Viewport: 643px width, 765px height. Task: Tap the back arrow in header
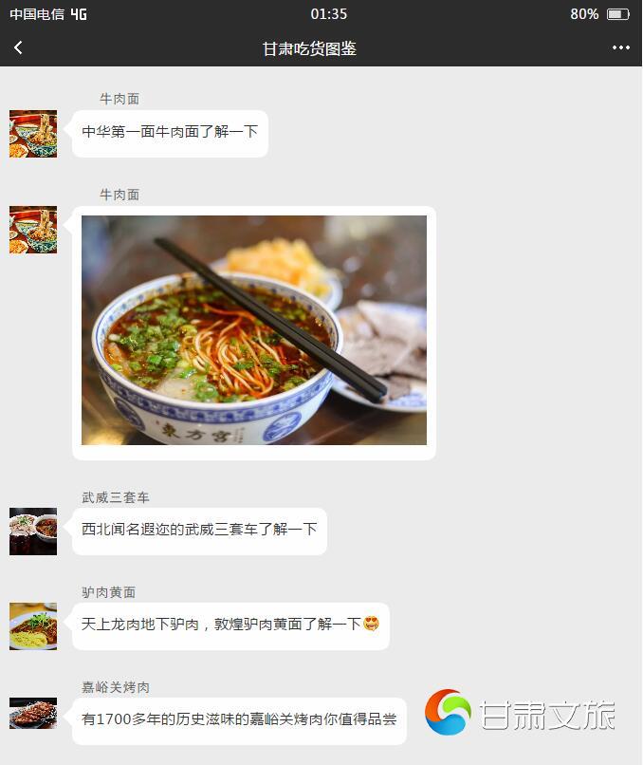pos(19,47)
